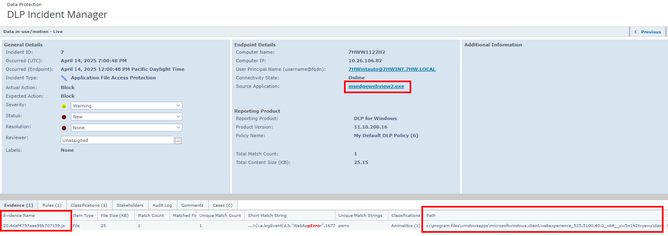Switch to the Rules (1) tab
The height and width of the screenshot is (236, 668).
tap(52, 205)
